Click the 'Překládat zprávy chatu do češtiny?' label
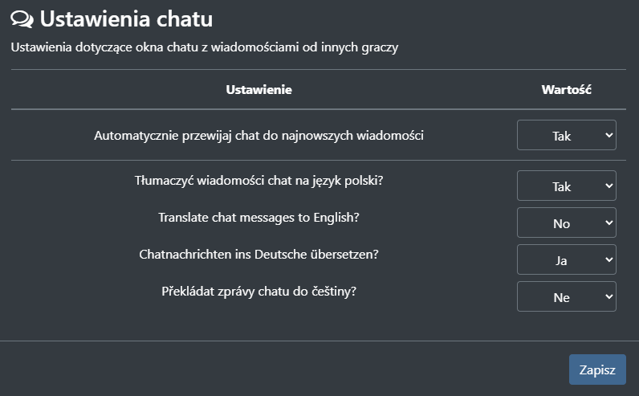Image resolution: width=639 pixels, height=396 pixels. pyautogui.click(x=258, y=290)
